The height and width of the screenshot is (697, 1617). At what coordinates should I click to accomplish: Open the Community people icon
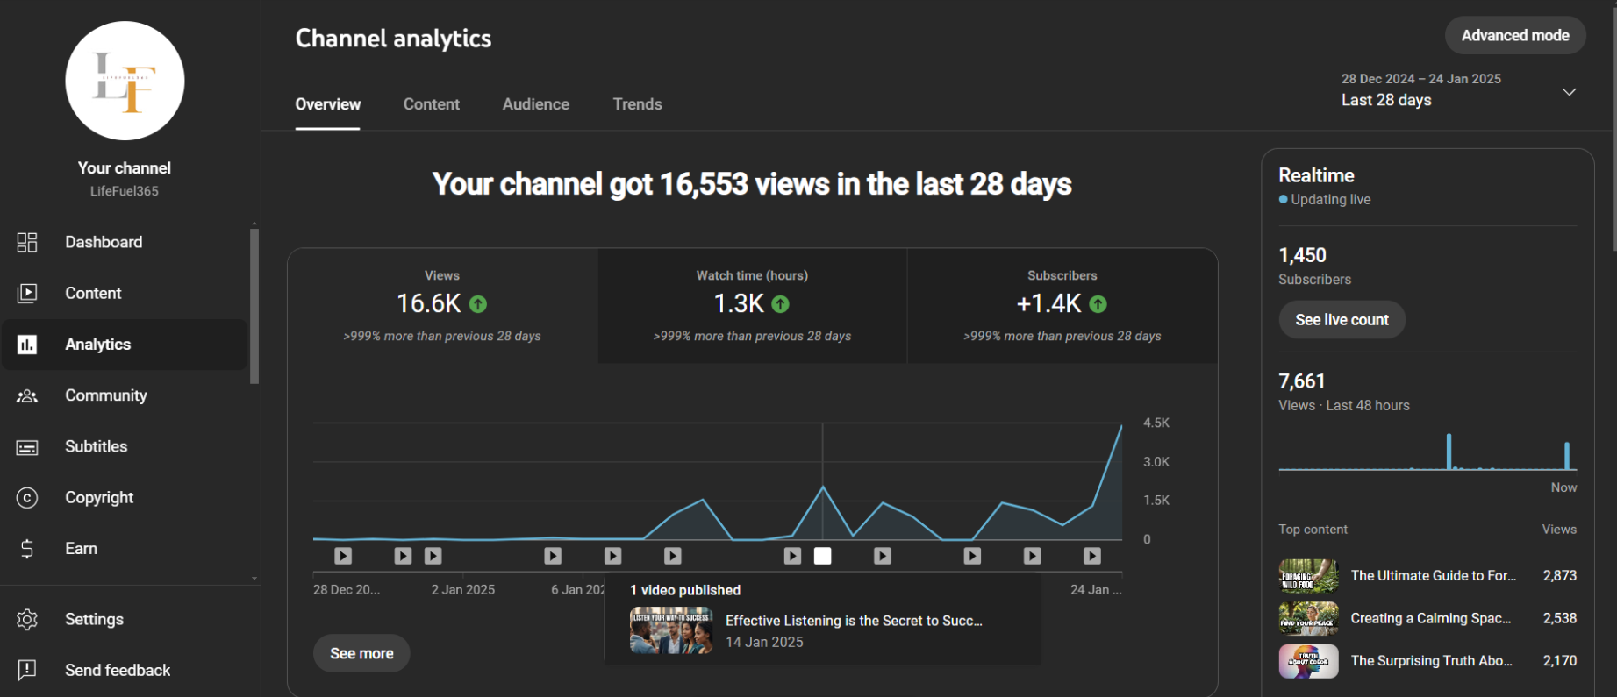pyautogui.click(x=27, y=396)
